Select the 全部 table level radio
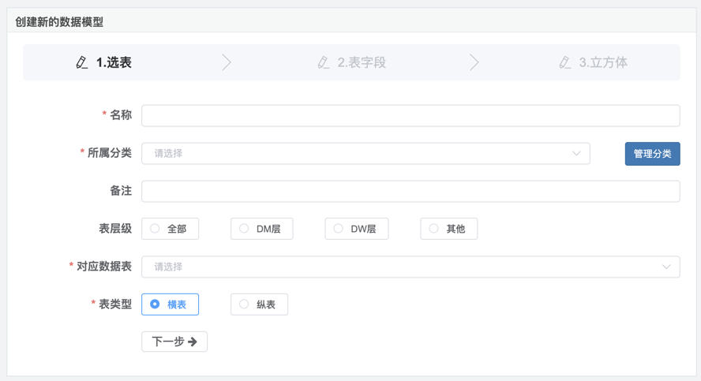 (x=156, y=229)
